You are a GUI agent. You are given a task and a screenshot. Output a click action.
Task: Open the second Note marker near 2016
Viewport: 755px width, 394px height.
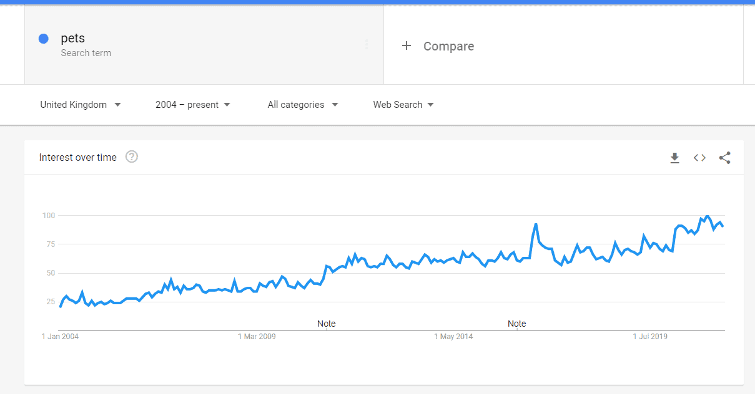tap(516, 324)
